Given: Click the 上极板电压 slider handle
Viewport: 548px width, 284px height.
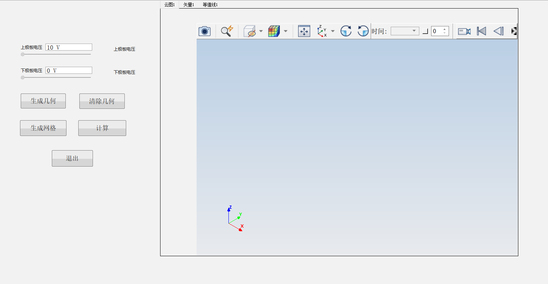Looking at the screenshot, I should pyautogui.click(x=23, y=54).
